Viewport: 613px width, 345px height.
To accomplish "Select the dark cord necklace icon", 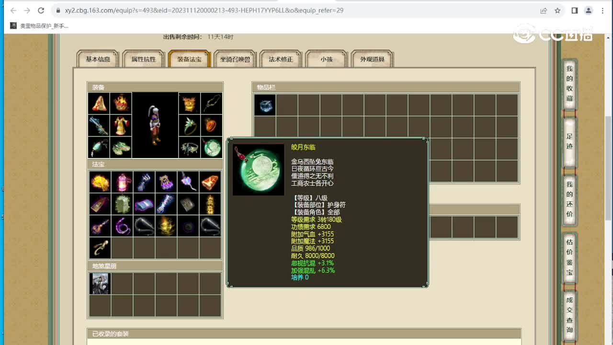I will point(211,103).
